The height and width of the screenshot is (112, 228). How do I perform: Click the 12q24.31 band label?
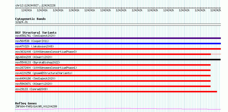click(22, 22)
